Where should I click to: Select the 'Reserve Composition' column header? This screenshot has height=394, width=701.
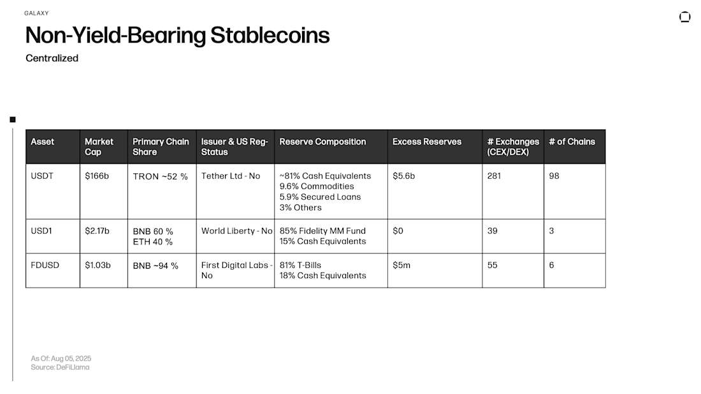(x=322, y=142)
